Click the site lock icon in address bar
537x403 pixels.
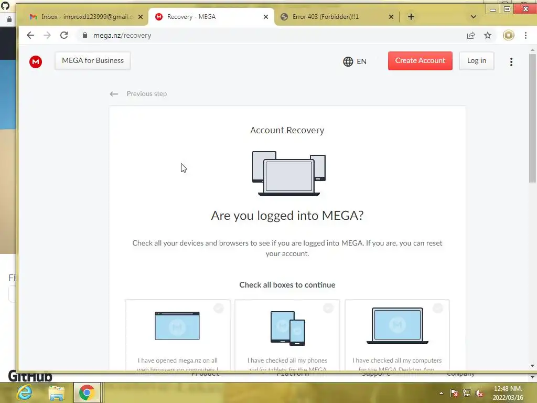[85, 35]
